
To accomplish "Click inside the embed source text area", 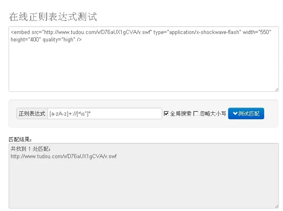I will point(144,59).
